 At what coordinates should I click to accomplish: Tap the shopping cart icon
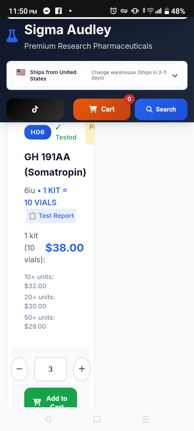93,109
